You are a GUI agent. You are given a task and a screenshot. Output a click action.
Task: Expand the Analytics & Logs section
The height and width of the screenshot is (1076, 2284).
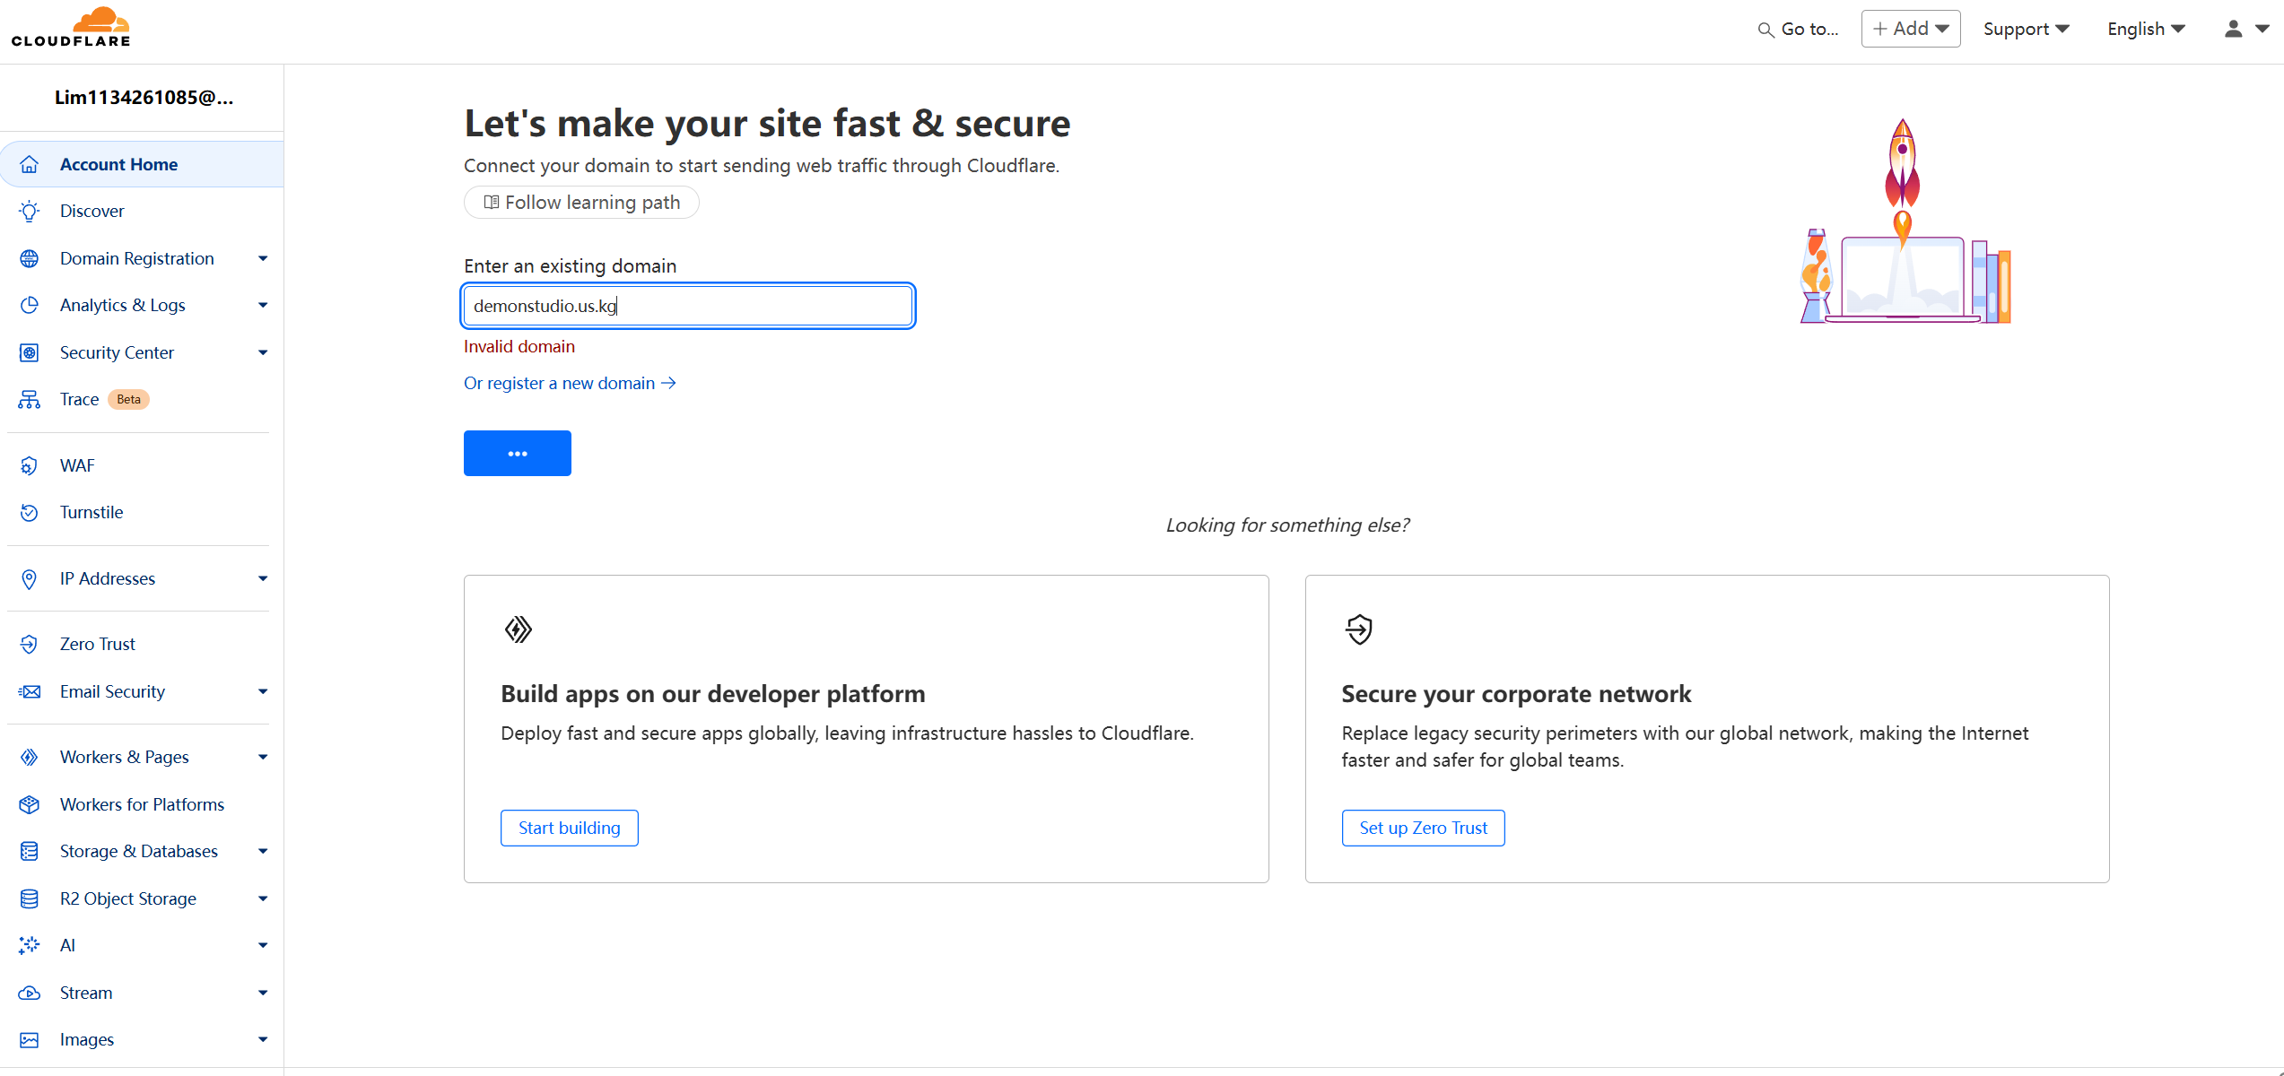tap(262, 306)
